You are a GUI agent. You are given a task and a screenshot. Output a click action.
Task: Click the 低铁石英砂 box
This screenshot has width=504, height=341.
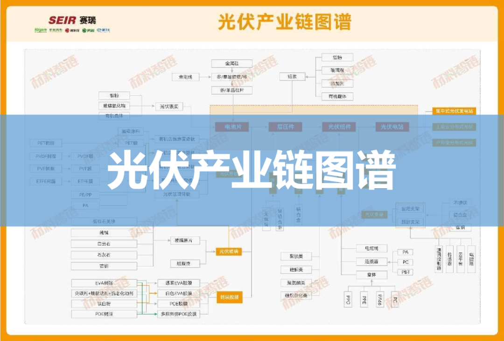click(104, 221)
